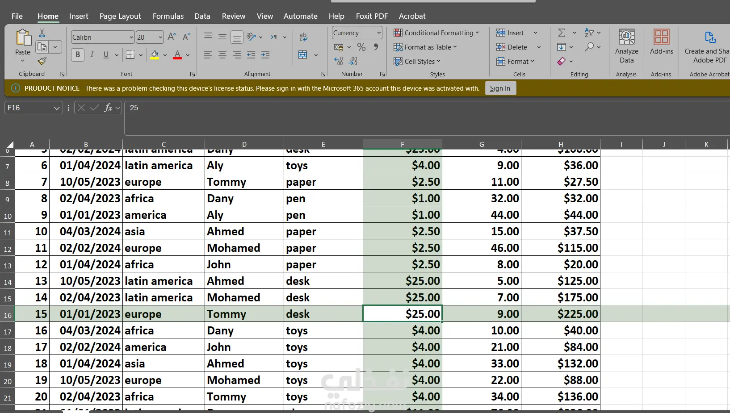Click the Top Align icon
Screen dimensions: 730x413
[x=208, y=37]
